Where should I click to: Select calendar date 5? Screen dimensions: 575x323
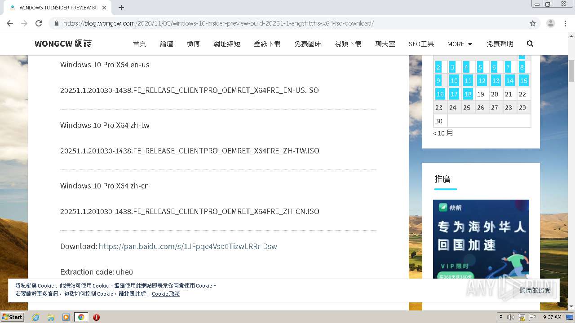[x=480, y=67]
